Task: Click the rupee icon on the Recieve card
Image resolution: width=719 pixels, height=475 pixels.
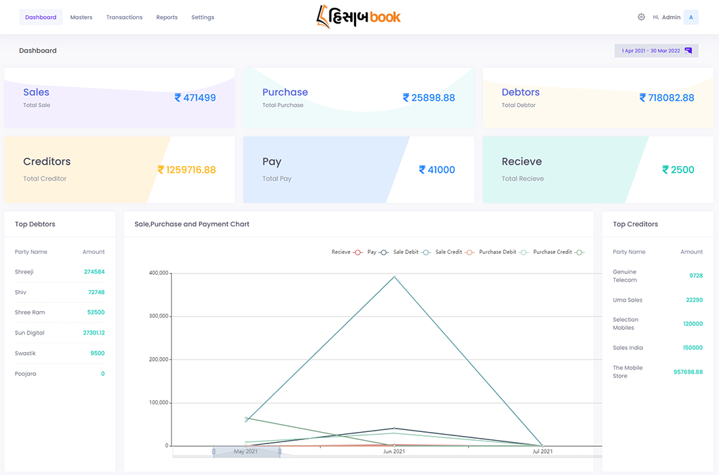Action: tap(666, 170)
